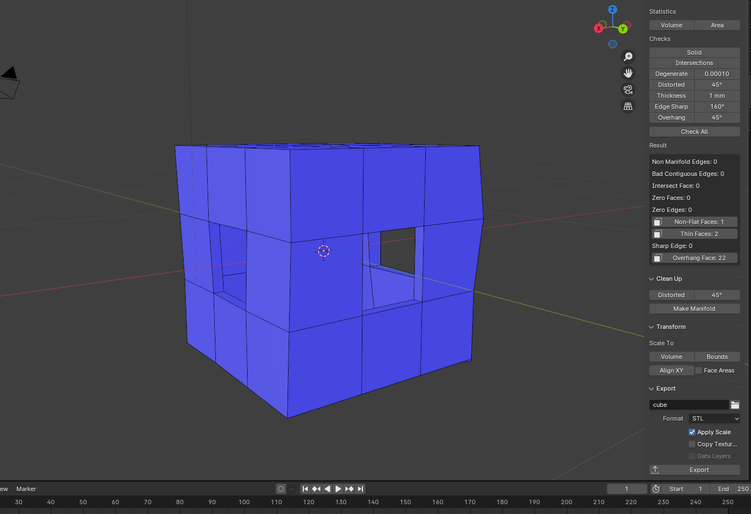The image size is (751, 514).
Task: Select Non-Flat Faces result icon
Action: click(x=658, y=222)
